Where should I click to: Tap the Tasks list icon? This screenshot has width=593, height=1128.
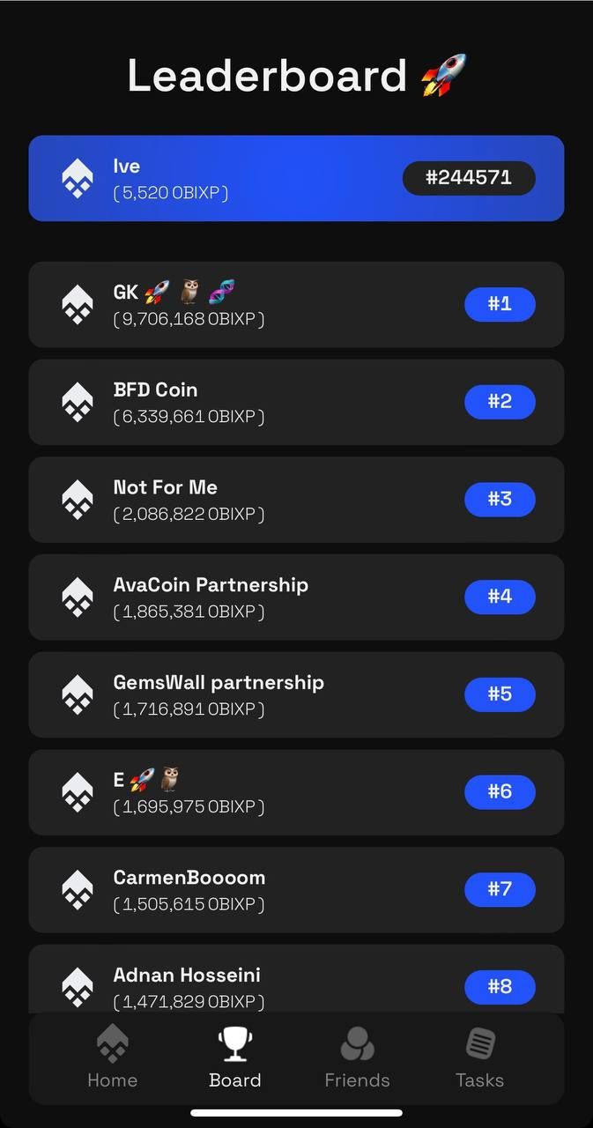coord(479,1044)
